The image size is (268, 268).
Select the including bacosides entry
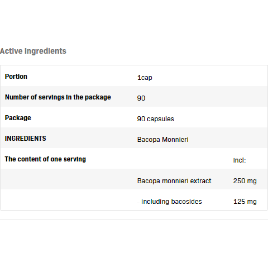coord(170,201)
